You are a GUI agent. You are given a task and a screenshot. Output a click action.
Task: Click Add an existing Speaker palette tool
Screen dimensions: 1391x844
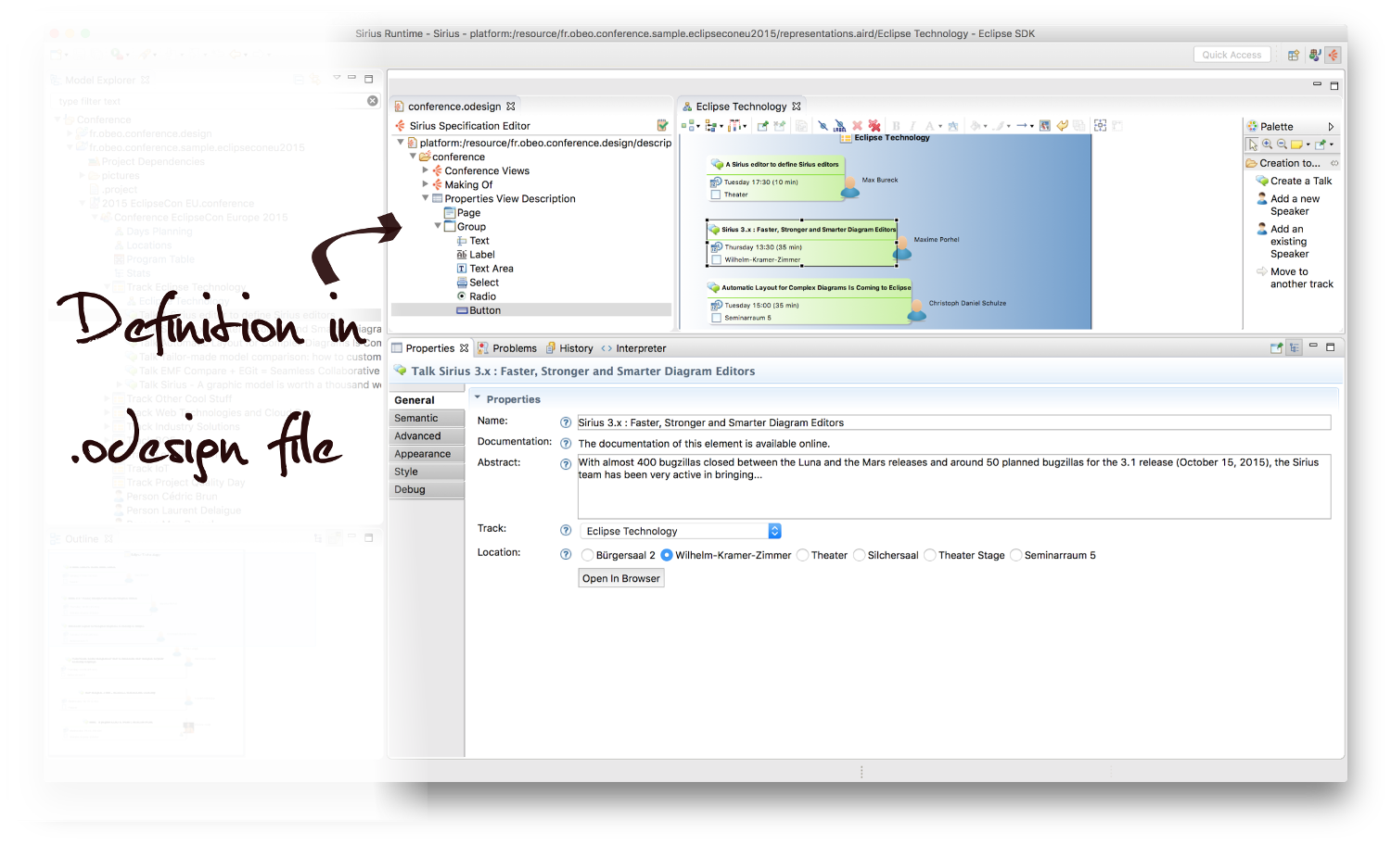1283,241
